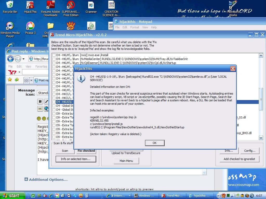Viewport: 266px width, 199px height.
Task: Check the first O4 - Global Startup entry
Action: [54, 106]
